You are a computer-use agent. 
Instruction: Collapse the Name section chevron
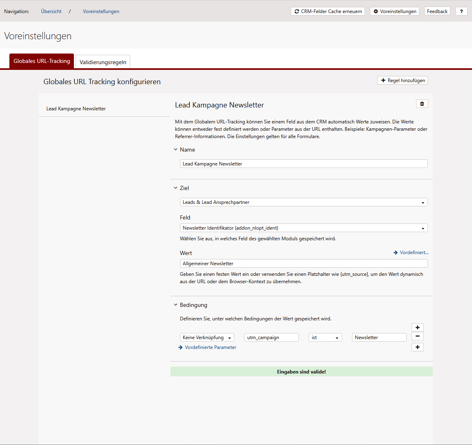click(176, 150)
